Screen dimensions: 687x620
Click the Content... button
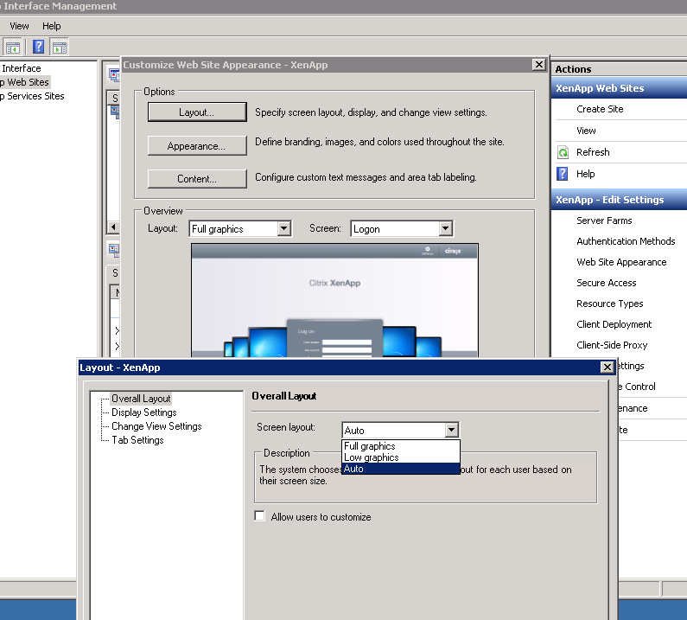197,179
